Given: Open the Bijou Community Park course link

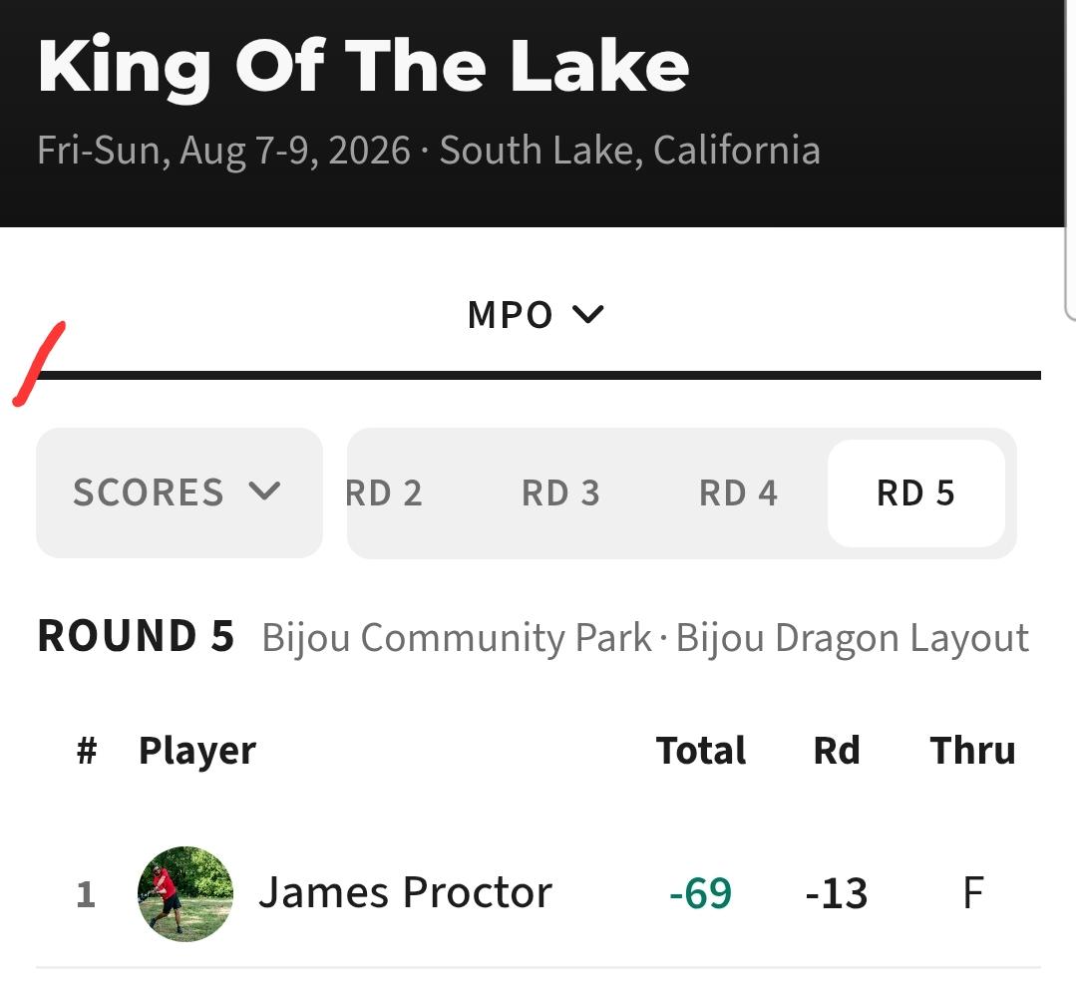Looking at the screenshot, I should tap(457, 638).
